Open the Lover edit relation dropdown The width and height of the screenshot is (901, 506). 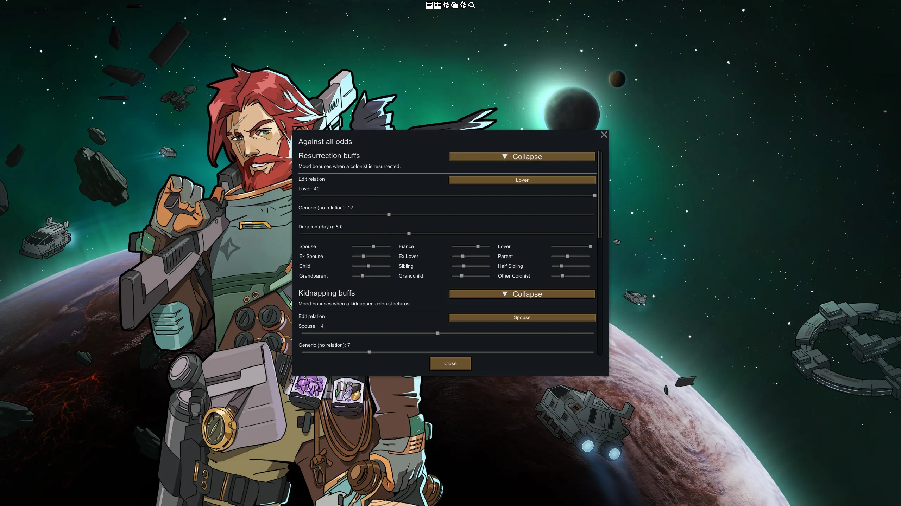[522, 180]
